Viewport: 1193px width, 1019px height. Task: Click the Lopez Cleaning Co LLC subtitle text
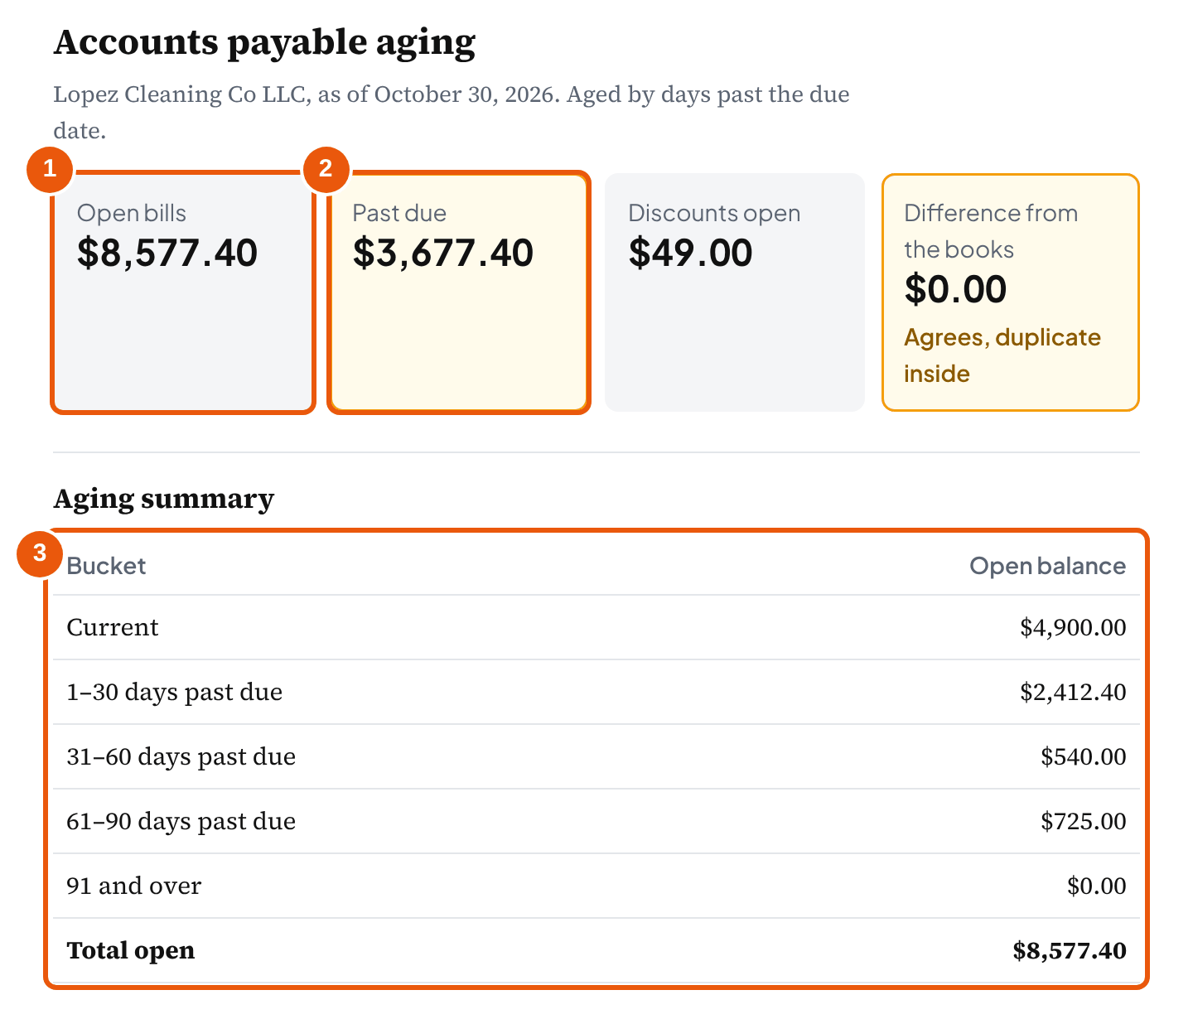click(452, 112)
